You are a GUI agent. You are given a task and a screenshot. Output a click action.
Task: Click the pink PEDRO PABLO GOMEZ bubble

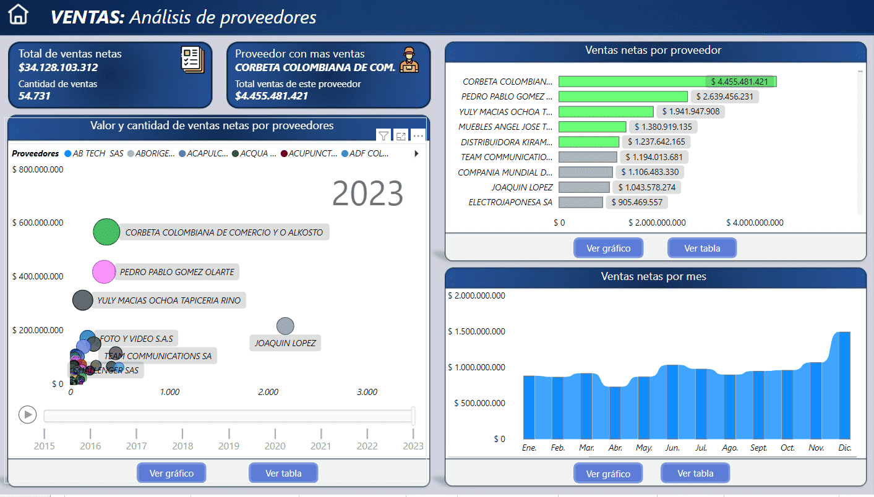[x=104, y=271]
